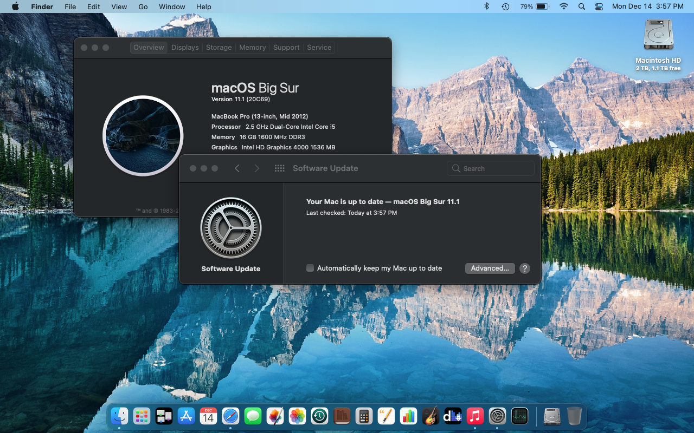Screen dimensions: 694x433
Task: Enable Automatically keep my Mac up to date
Action: (310, 268)
